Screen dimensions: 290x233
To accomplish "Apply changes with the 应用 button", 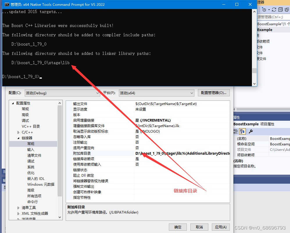I will [221, 227].
